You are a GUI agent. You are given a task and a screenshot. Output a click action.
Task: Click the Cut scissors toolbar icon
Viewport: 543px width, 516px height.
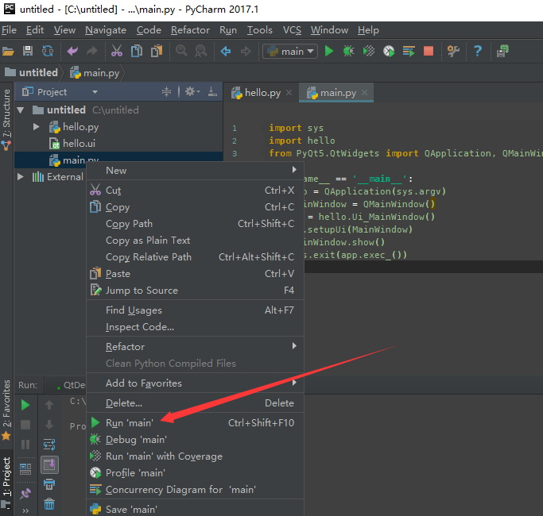[x=117, y=52]
